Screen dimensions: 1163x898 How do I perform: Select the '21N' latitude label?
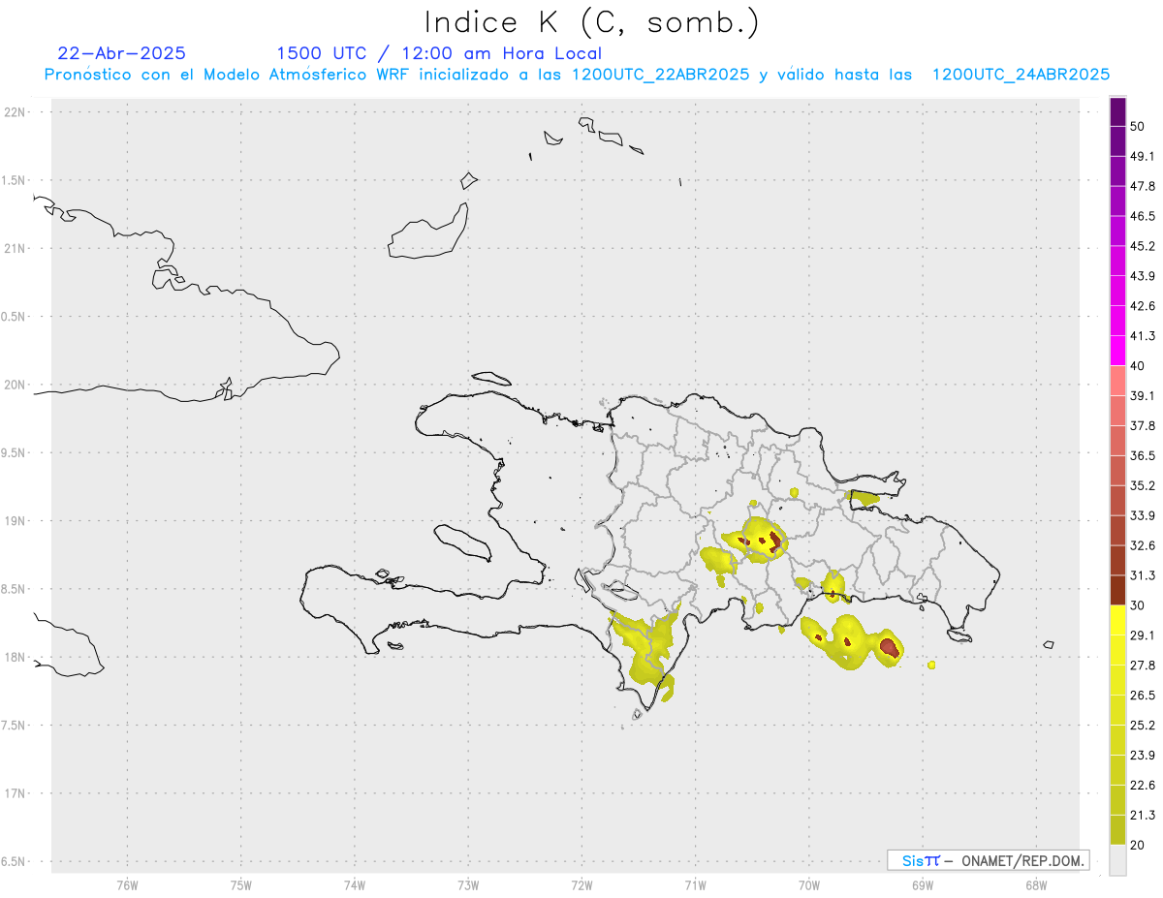(16, 248)
